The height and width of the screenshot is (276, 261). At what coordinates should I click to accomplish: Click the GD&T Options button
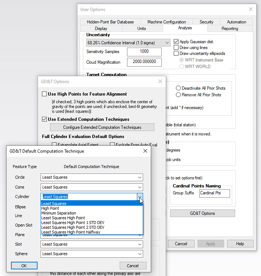tap(202, 213)
